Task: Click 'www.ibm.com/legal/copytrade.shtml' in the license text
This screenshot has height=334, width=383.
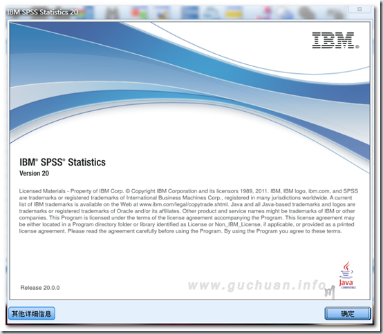Action: tap(184, 204)
